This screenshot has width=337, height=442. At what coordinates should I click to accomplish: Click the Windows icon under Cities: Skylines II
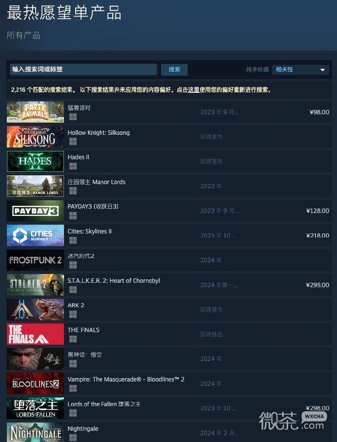pyautogui.click(x=73, y=240)
